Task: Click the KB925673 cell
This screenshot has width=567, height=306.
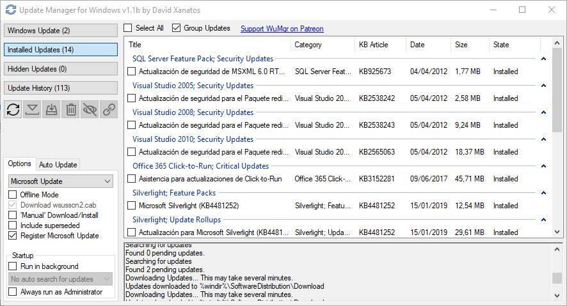Action: click(x=375, y=72)
